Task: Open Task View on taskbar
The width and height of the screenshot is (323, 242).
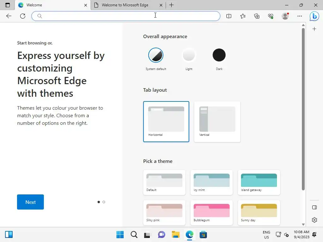Action: [147, 234]
